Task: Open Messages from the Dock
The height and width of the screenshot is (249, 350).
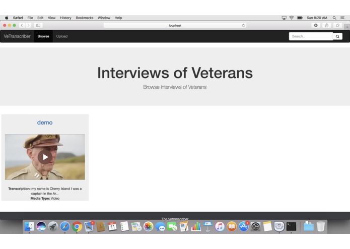Action: click(x=160, y=226)
